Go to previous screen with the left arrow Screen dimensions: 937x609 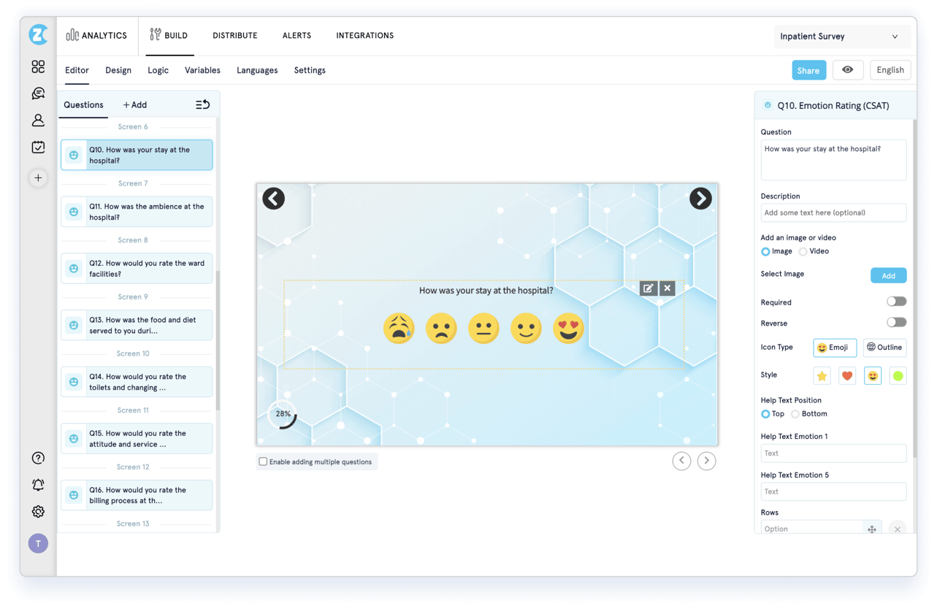click(274, 199)
